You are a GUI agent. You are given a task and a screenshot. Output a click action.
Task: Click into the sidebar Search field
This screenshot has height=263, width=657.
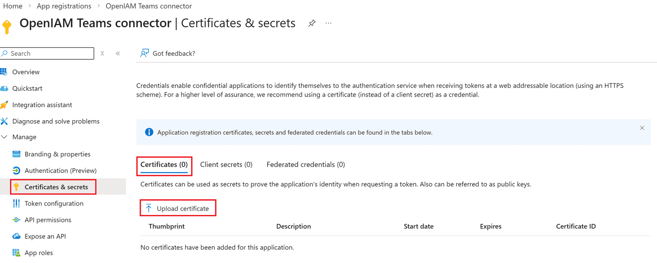[49, 53]
